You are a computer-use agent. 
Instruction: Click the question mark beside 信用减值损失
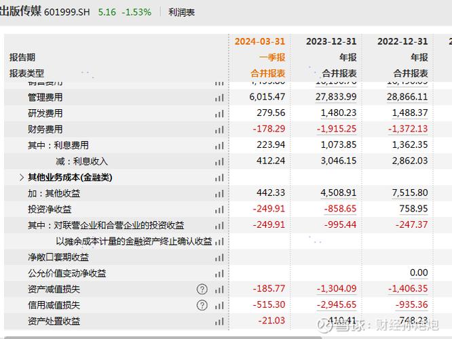202,305
